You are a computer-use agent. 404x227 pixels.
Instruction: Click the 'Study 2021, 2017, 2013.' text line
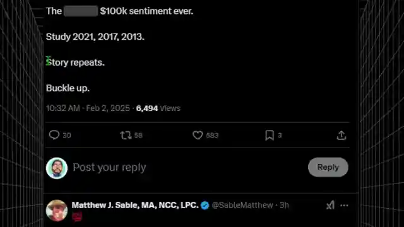coord(95,37)
